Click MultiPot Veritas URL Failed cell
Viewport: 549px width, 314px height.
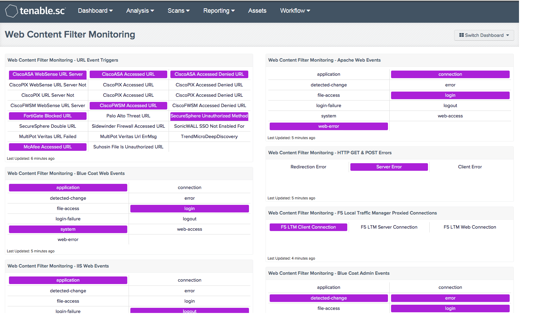pyautogui.click(x=48, y=136)
